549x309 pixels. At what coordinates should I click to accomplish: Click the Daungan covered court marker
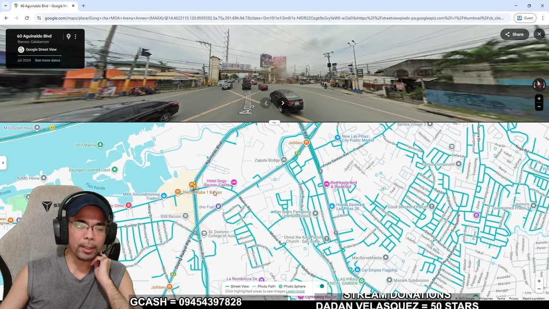115,170
